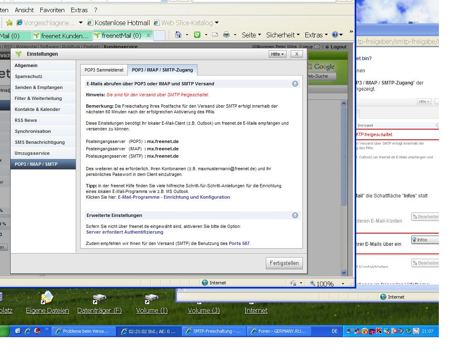Click the globe Internet zone icon in the front status bar

205,283
